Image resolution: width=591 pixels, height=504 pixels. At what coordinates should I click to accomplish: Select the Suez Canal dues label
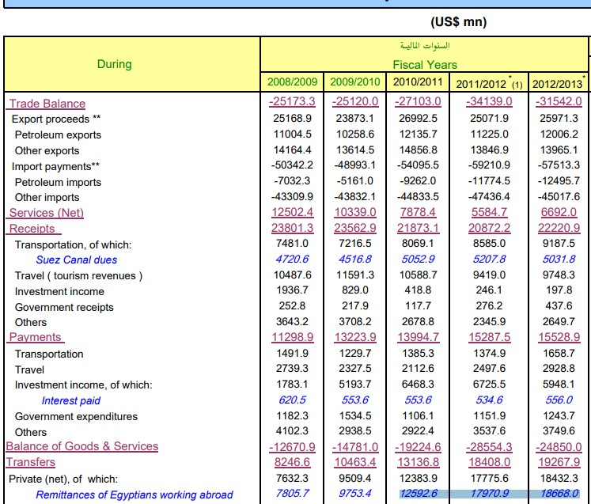coord(77,260)
